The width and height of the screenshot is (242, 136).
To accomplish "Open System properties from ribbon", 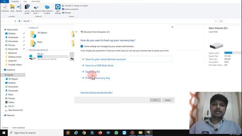I will coord(70,9).
